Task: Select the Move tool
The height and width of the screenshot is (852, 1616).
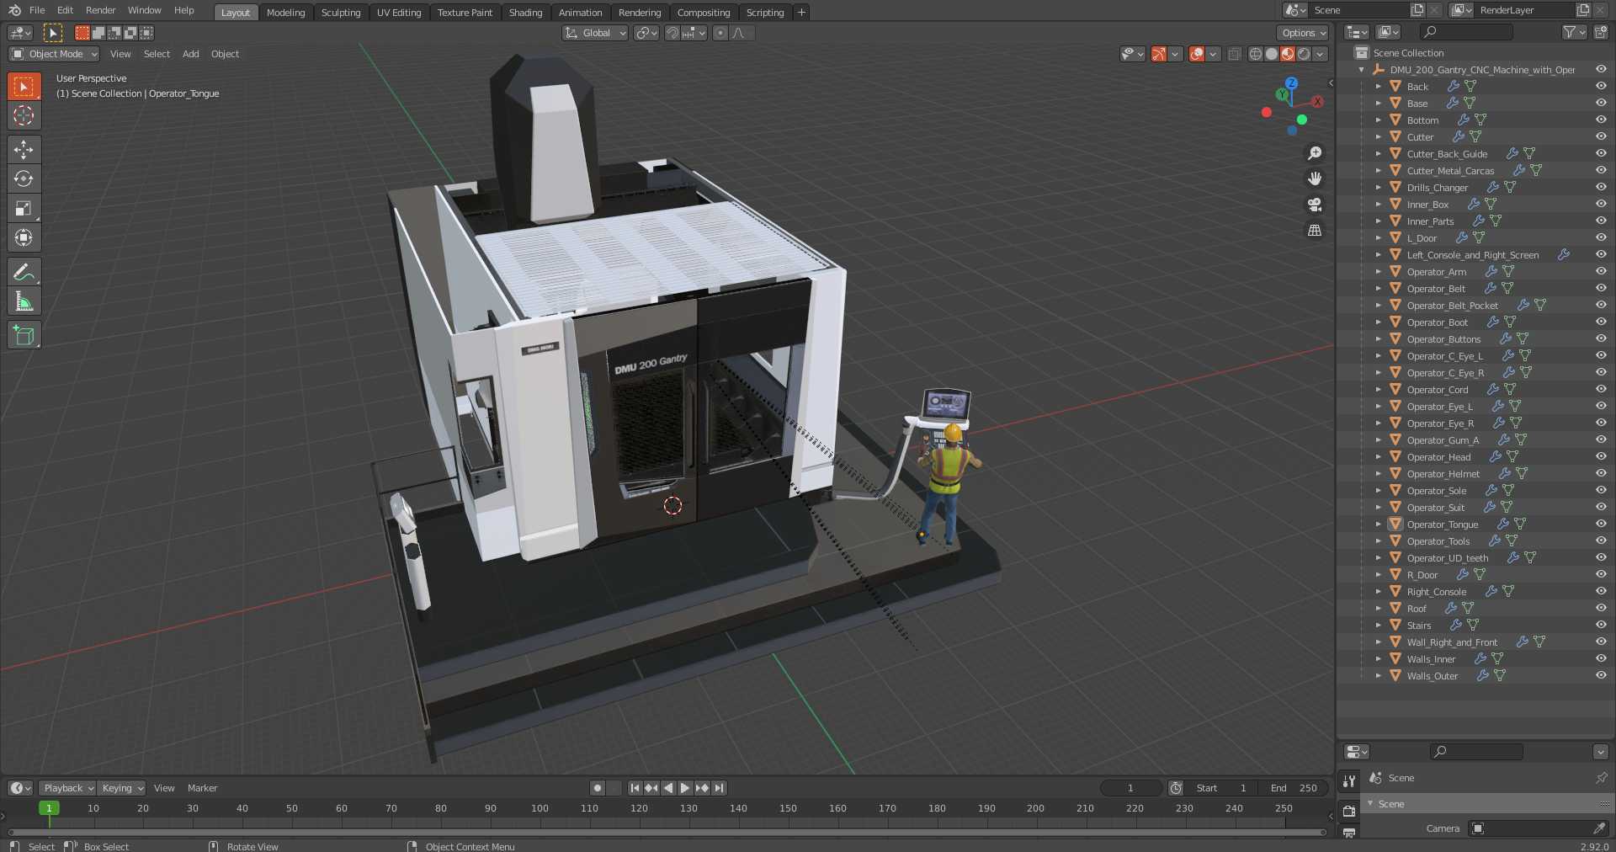Action: (x=24, y=149)
